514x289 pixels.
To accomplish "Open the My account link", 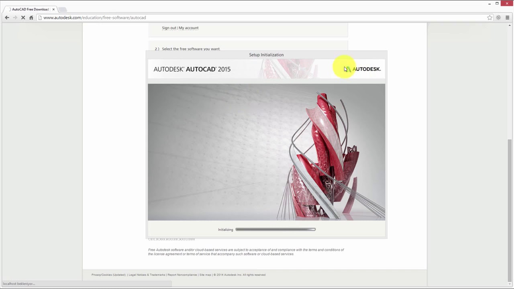I will (x=188, y=28).
